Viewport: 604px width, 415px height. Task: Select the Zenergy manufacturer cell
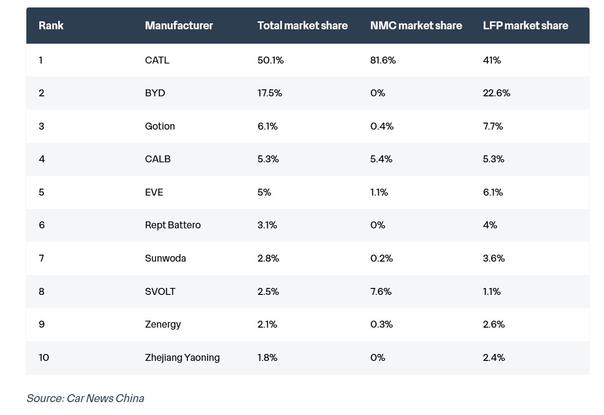163,324
